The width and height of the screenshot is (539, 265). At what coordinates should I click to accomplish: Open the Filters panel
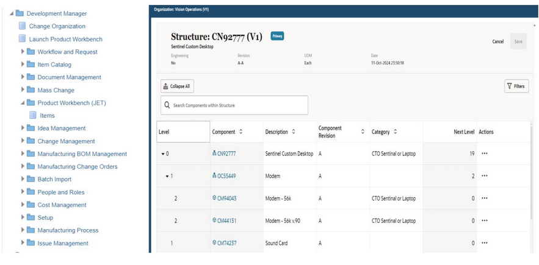click(x=516, y=86)
